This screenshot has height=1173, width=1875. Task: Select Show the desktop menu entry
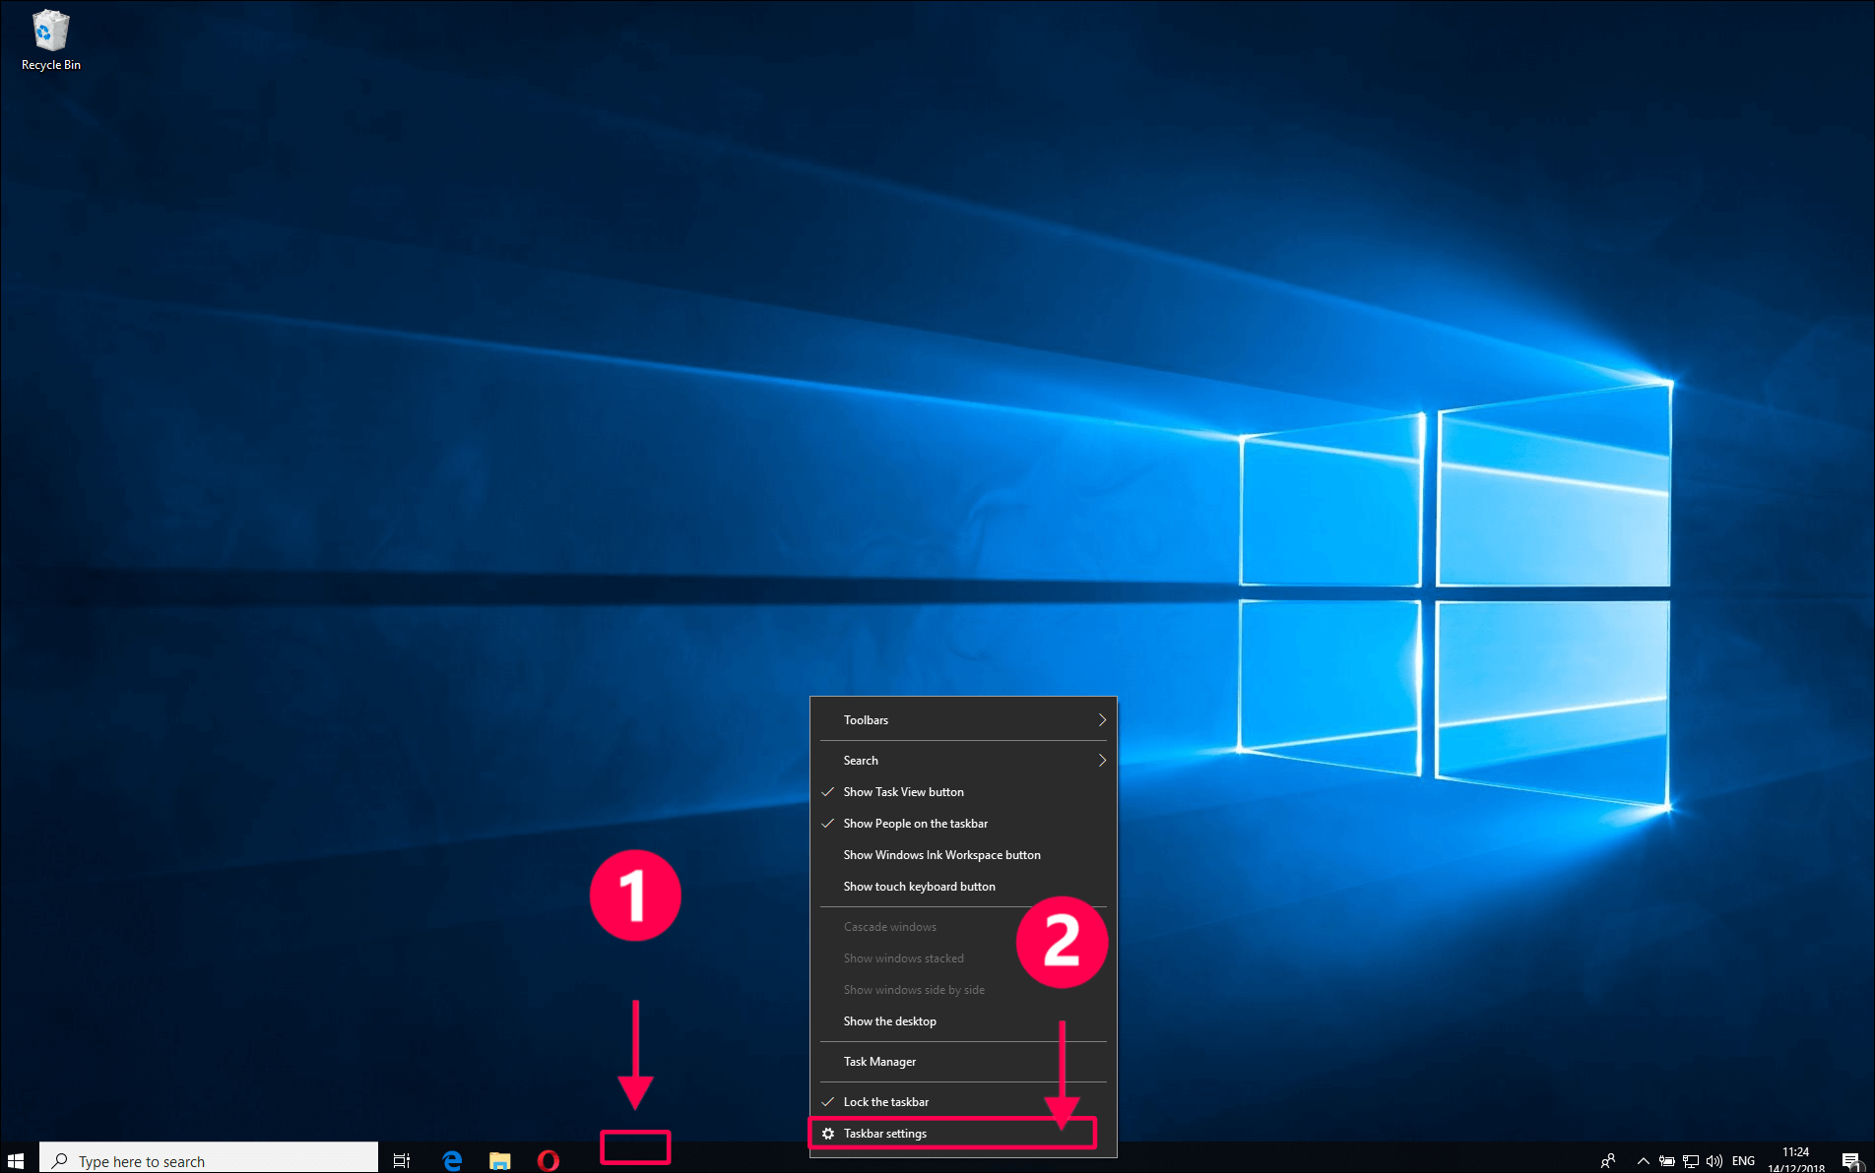tap(963, 1021)
